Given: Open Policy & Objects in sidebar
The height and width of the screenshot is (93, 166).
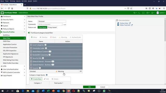Looking at the screenshot, I should tap(13, 29).
